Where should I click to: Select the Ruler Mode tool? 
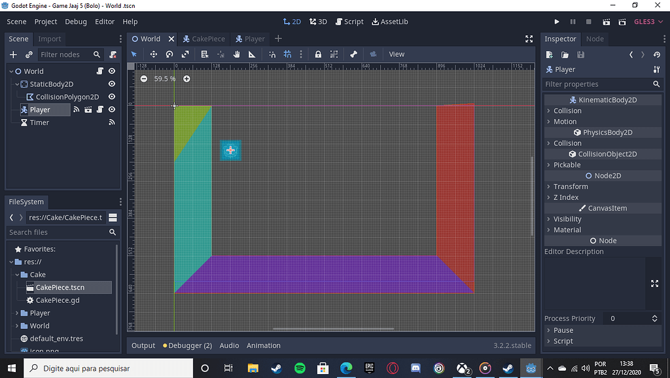click(252, 54)
